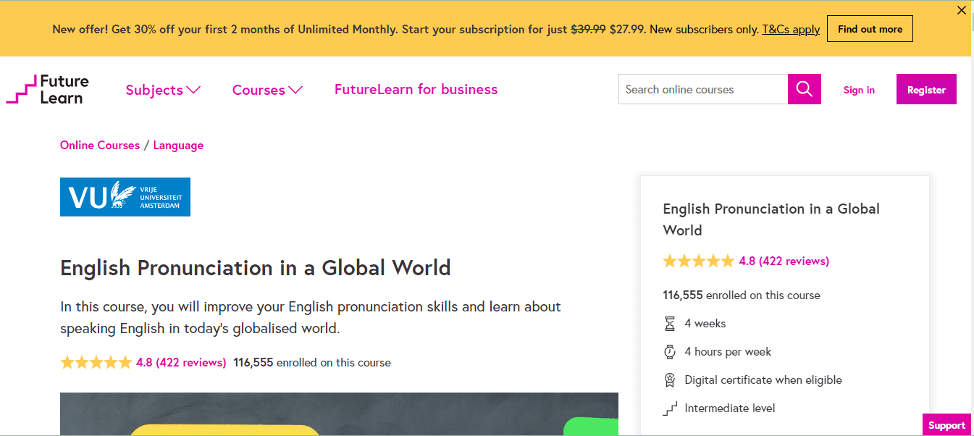Click the stopwatch icon beside hours per week
Image resolution: width=974 pixels, height=436 pixels.
[670, 352]
